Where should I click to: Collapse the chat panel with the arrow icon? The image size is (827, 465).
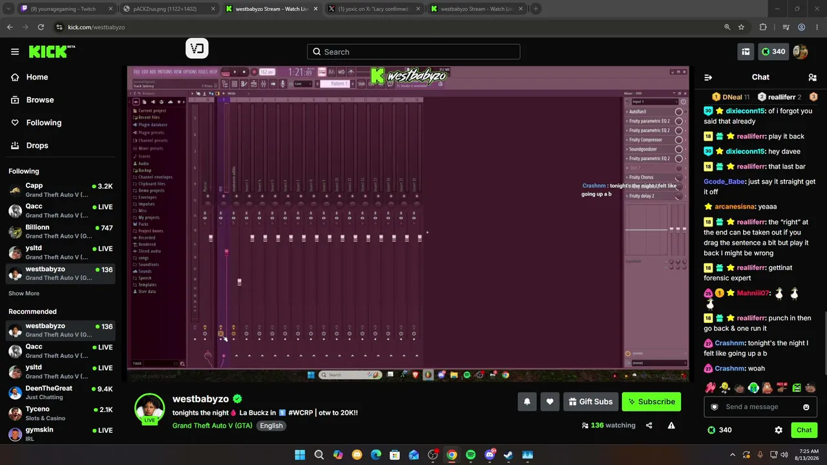coord(708,77)
